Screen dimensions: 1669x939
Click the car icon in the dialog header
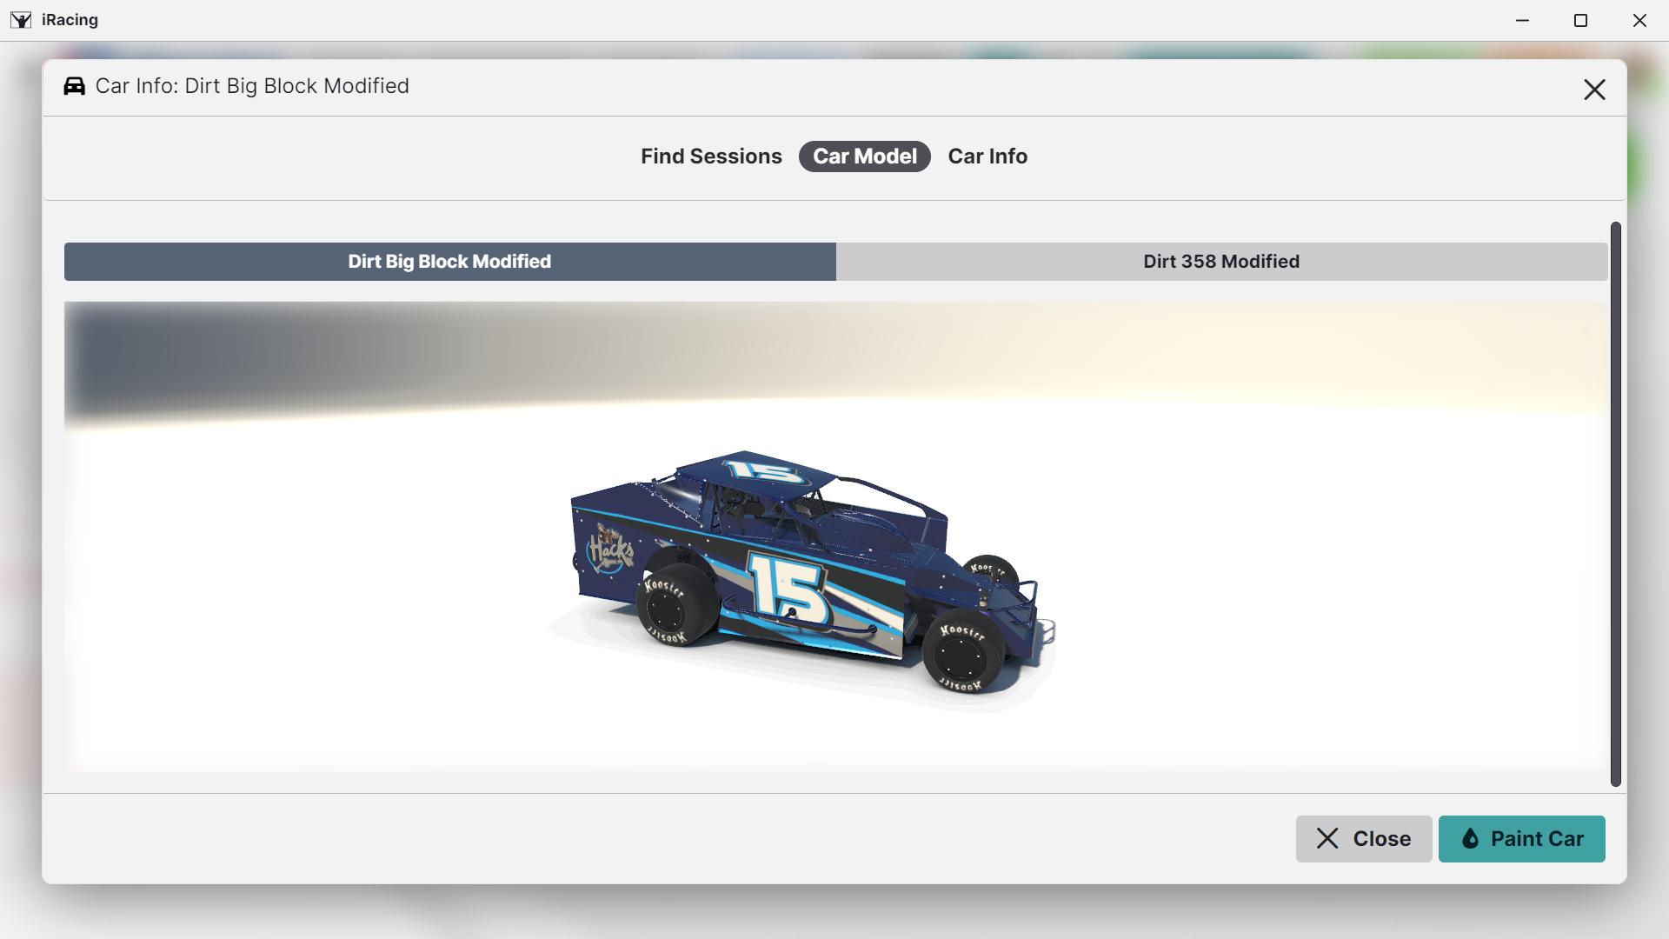click(74, 85)
